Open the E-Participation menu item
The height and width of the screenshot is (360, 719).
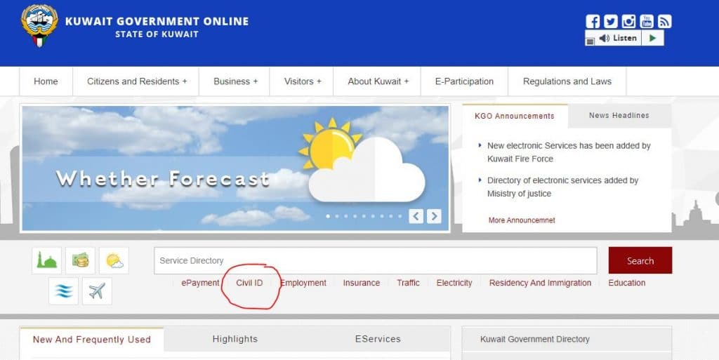(464, 81)
